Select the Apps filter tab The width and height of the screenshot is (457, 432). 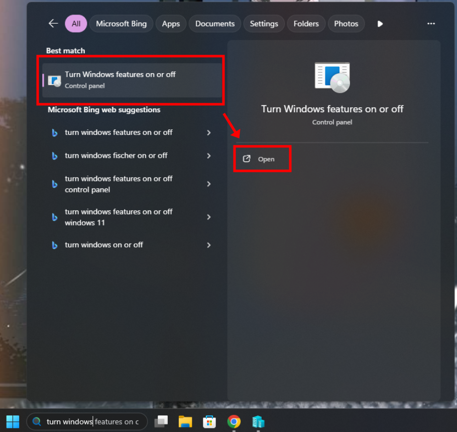pos(171,24)
